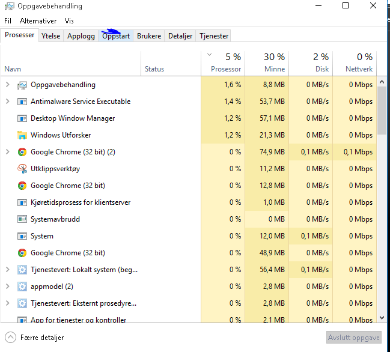Click the Tjenestevert: Lokalt system gear icon
This screenshot has height=352, width=390.
[x=22, y=270]
